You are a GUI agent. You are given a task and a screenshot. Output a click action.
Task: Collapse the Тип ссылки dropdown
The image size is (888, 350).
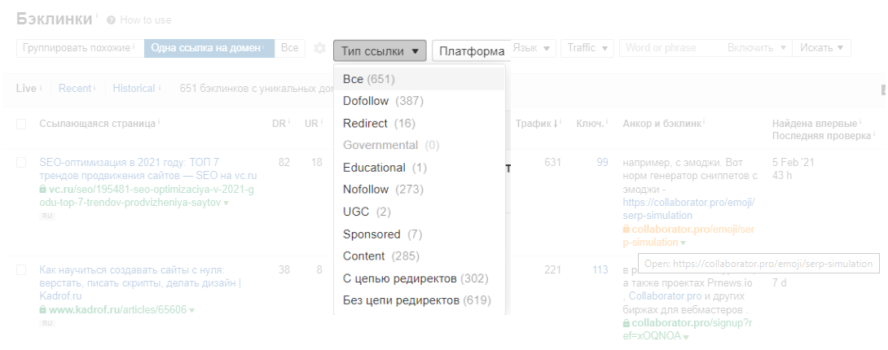tap(380, 50)
